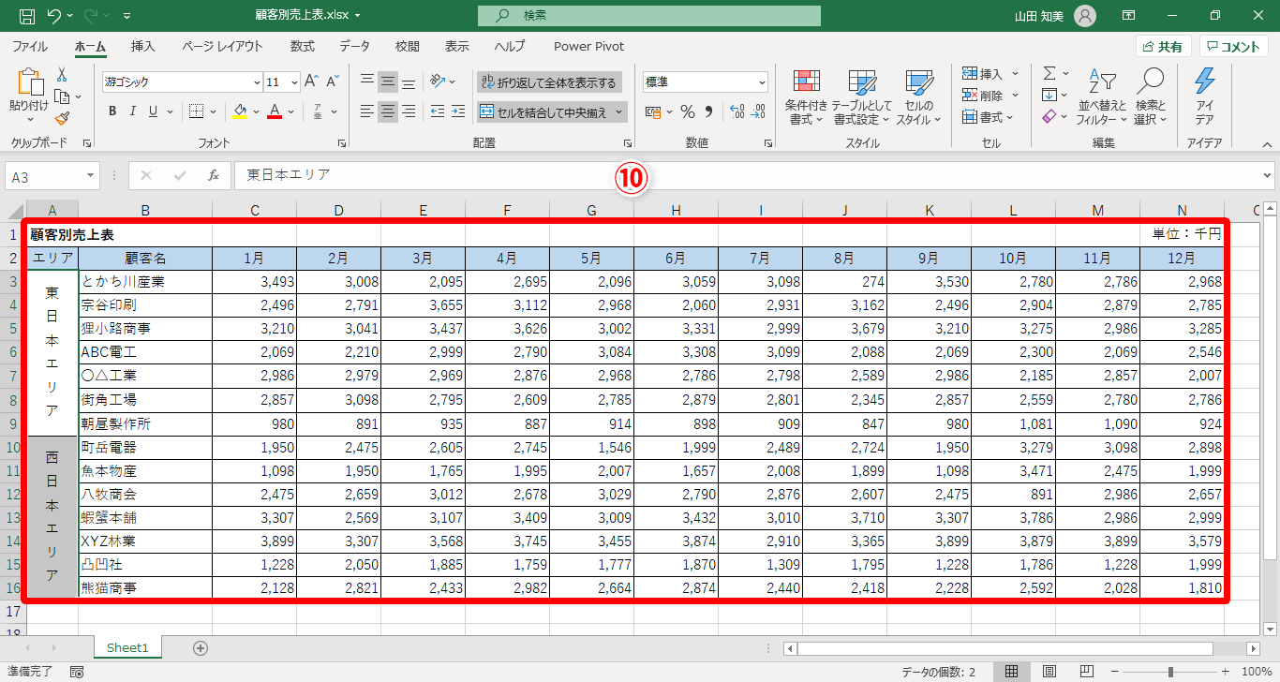Toggle bold formatting

click(x=112, y=111)
